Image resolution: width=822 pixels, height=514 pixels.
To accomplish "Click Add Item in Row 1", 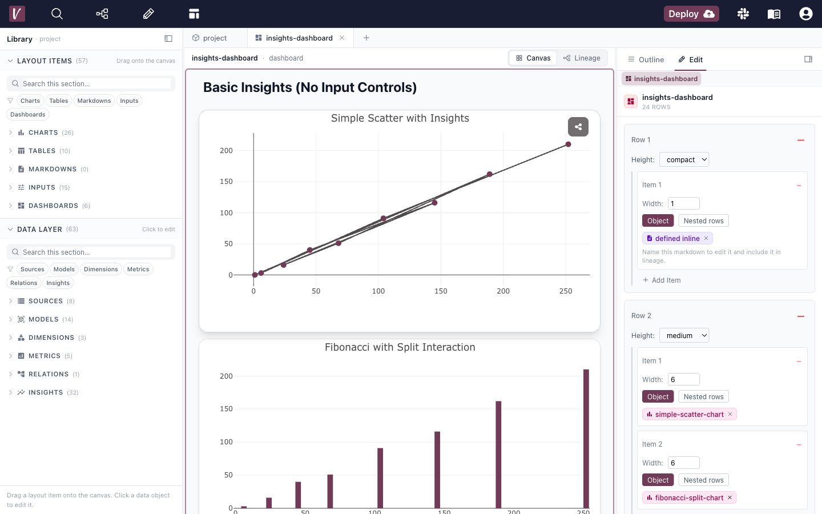I will (662, 280).
